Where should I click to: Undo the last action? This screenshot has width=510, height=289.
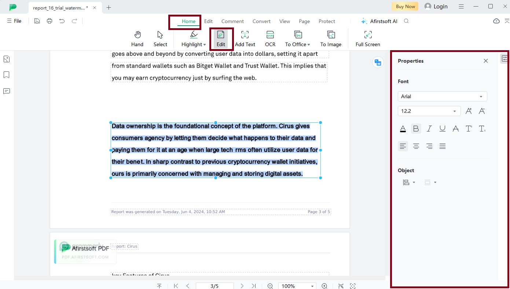[x=62, y=21]
